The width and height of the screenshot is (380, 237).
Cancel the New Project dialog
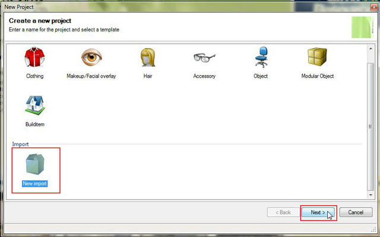[356, 212]
